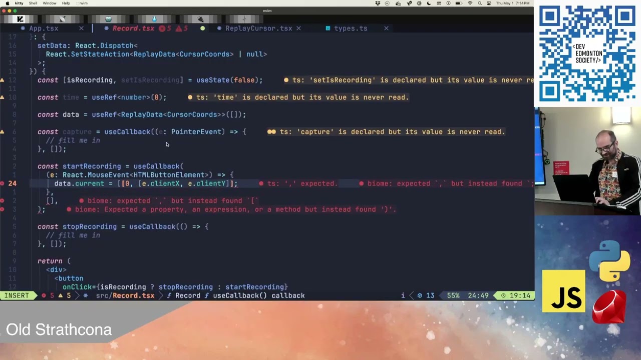The image size is (641, 360).
Task: Close the types.ts tab
Action: point(386,28)
